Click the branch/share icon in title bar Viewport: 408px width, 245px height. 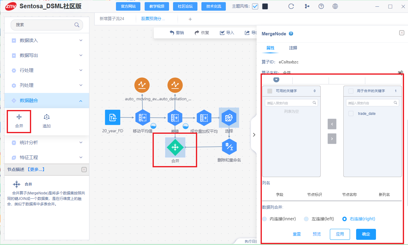pyautogui.click(x=307, y=6)
